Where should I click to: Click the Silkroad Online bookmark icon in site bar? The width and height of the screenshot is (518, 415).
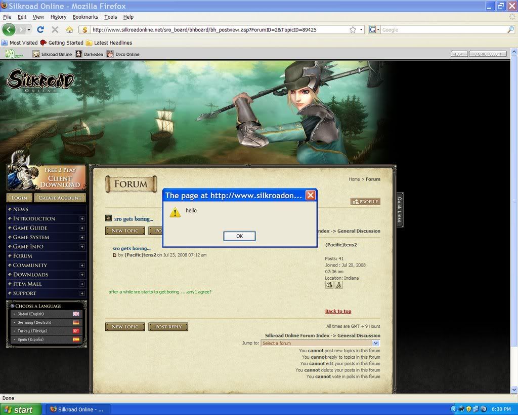point(36,54)
